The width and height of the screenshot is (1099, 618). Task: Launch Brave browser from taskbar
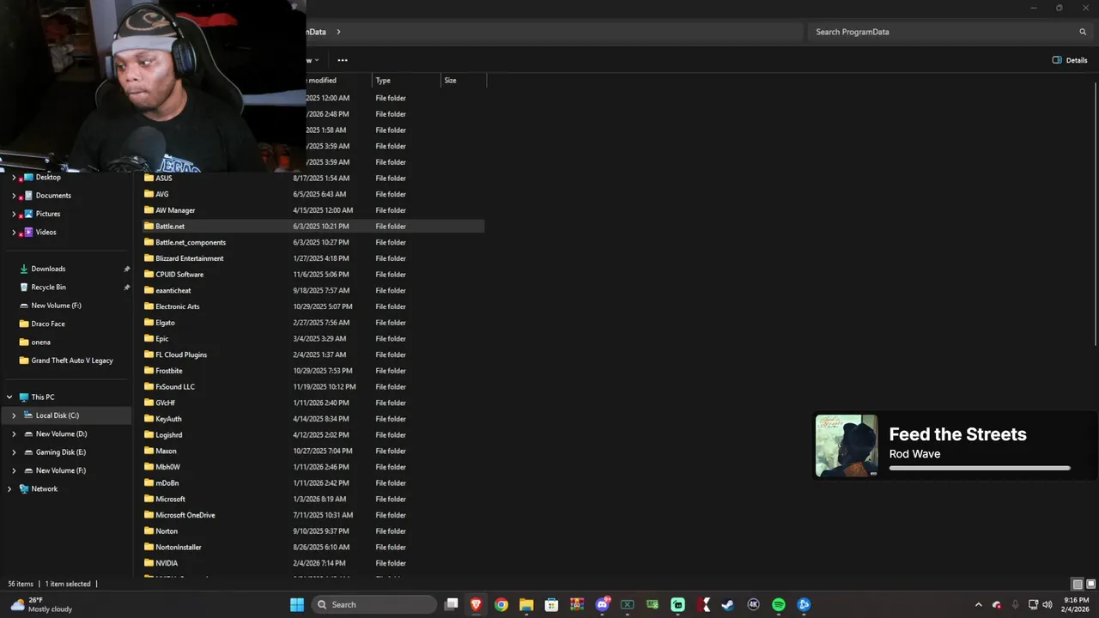476,604
